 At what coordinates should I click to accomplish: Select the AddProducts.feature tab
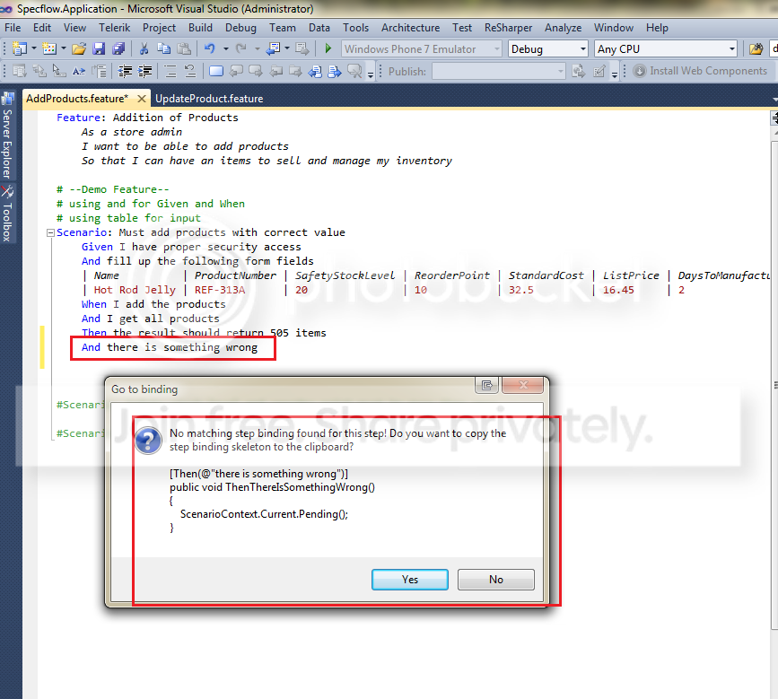(77, 98)
